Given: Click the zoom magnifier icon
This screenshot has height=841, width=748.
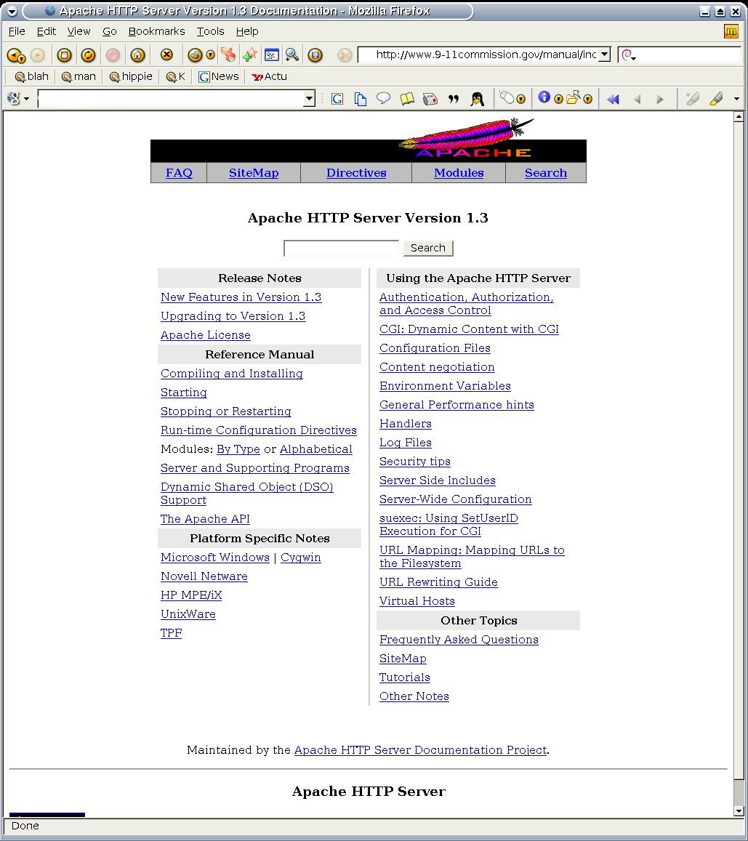Looking at the screenshot, I should point(292,55).
